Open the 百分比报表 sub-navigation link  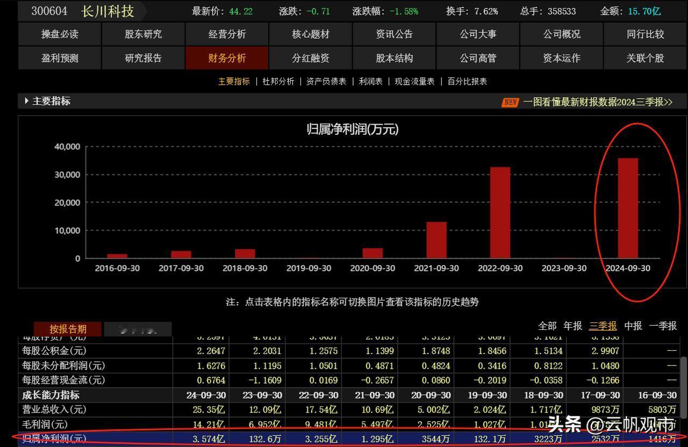467,82
